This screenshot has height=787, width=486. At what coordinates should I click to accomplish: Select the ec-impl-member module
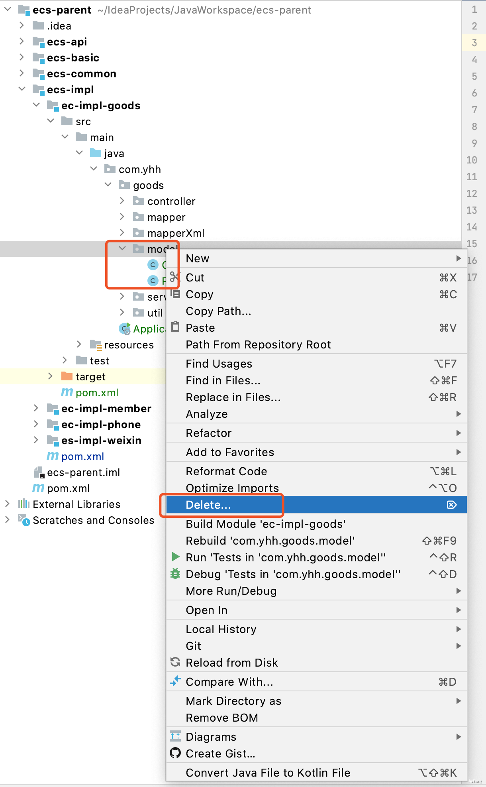106,408
